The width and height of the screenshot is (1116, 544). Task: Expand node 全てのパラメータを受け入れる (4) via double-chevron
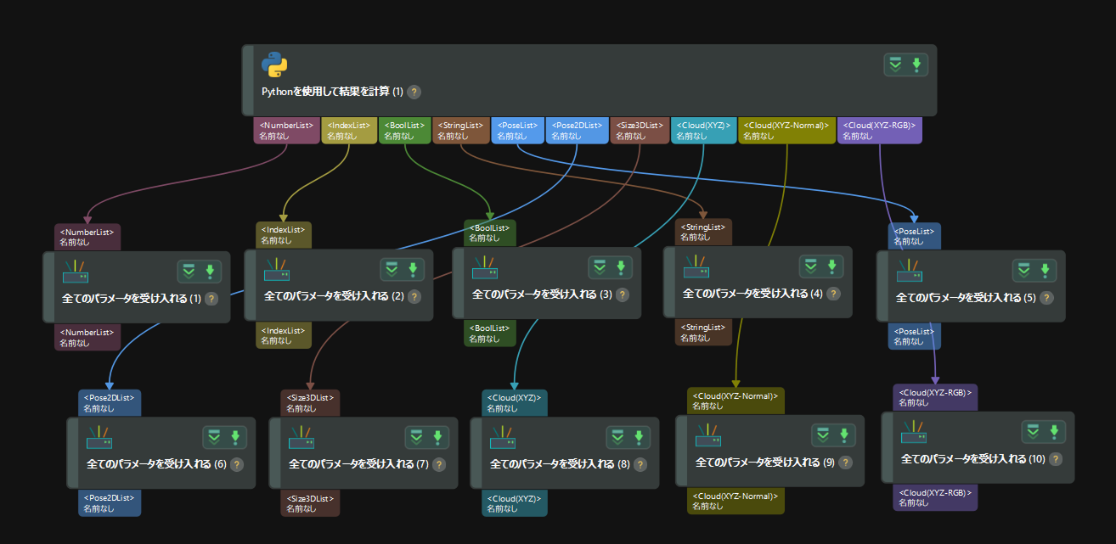(x=810, y=266)
